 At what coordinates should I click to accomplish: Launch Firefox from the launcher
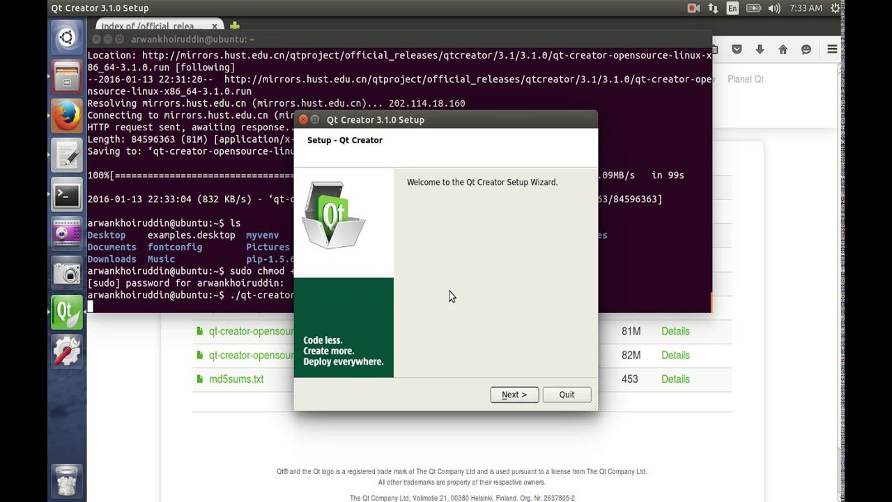(67, 116)
